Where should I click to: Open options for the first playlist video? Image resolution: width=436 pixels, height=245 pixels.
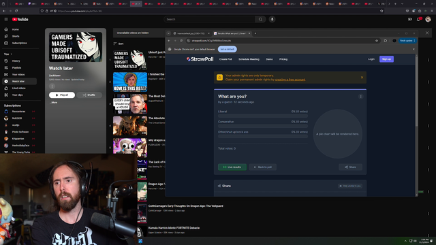[x=429, y=60]
